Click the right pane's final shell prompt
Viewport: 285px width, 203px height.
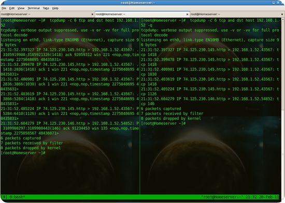pyautogui.click(x=163, y=123)
